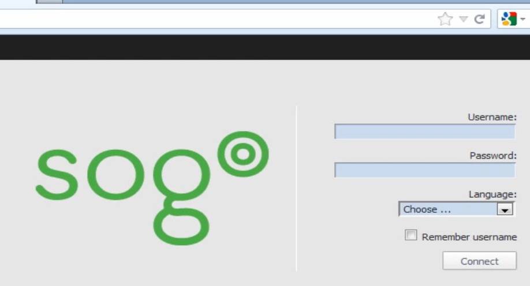Expand the search engine selector arrow
530x286 pixels.
[522, 19]
